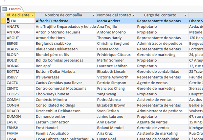Click the ID cell ANTON
This screenshot has height=140, width=203.
tap(20, 32)
